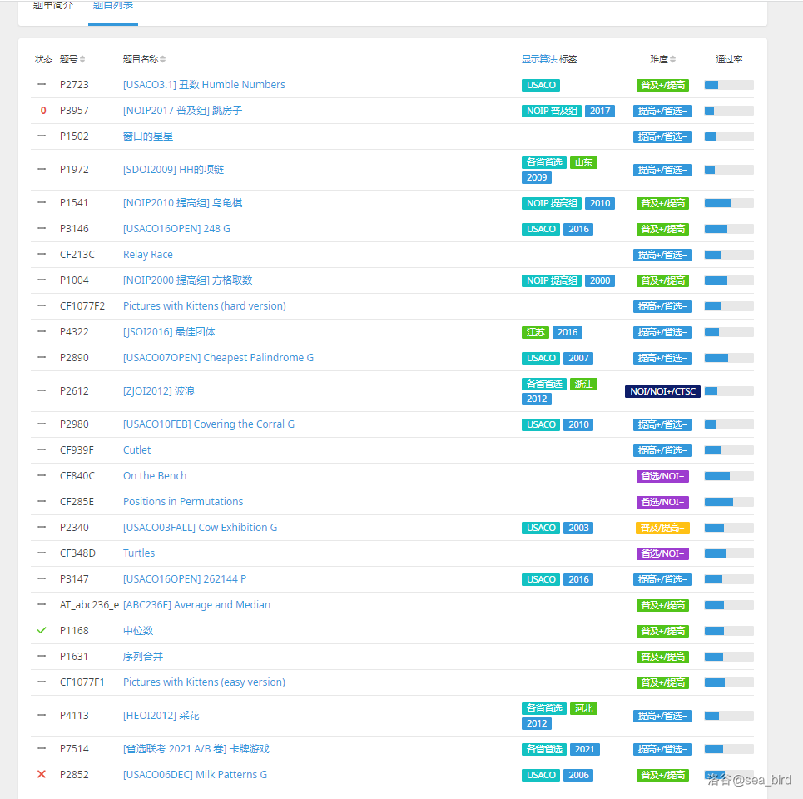Image resolution: width=803 pixels, height=799 pixels.
Task: Click the dark NOI/NOI+/CTSC difficulty badge
Action: [x=662, y=391]
